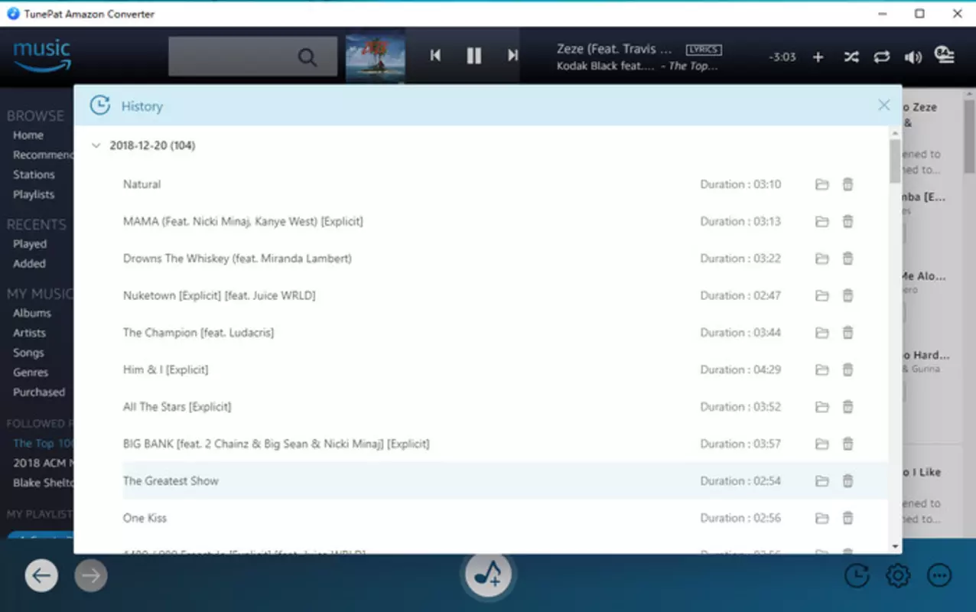
Task: Delete MAMA track from history
Action: pyautogui.click(x=847, y=222)
